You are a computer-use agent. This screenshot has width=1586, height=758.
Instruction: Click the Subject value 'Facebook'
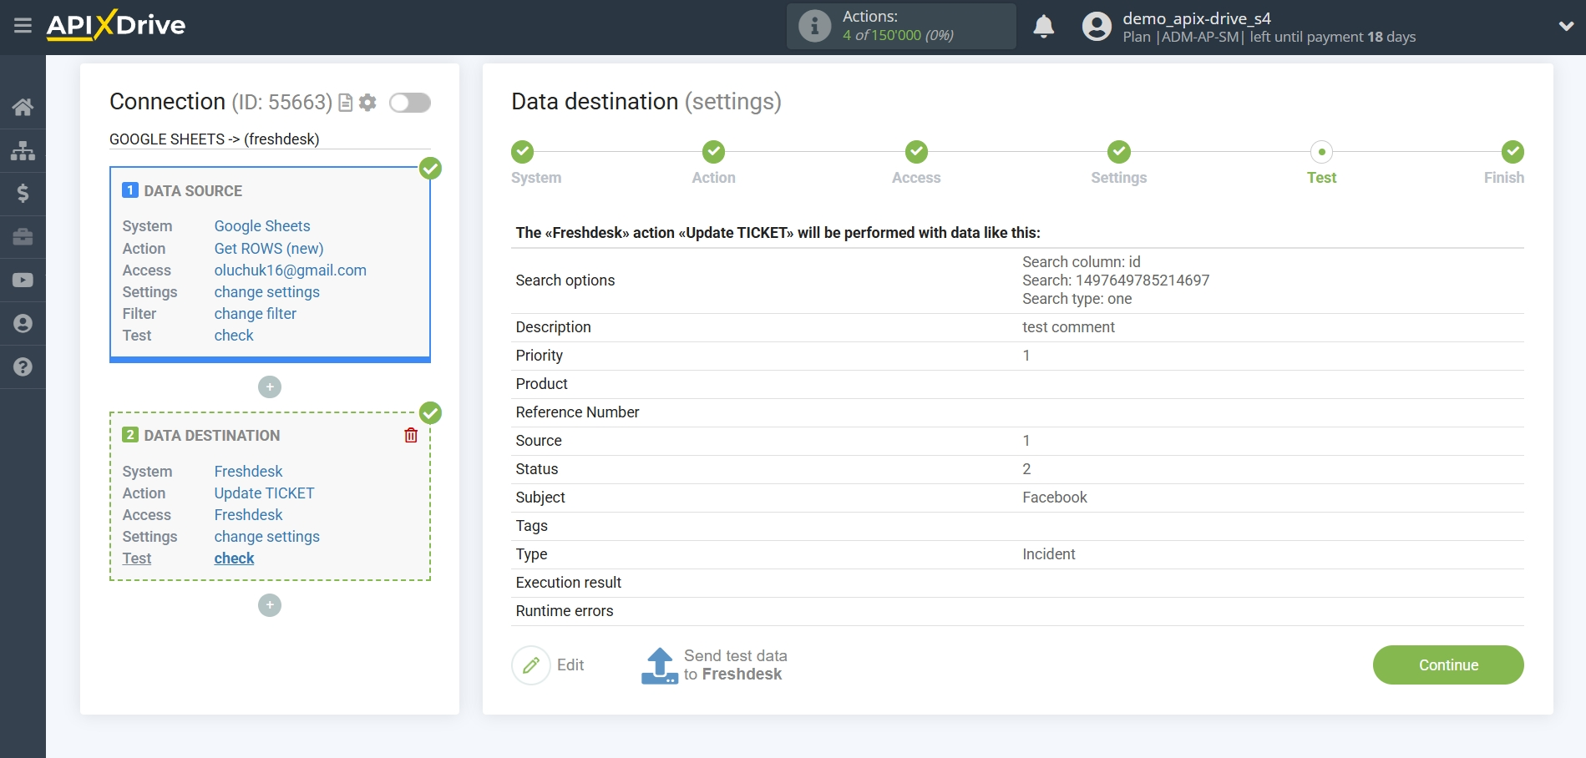(x=1055, y=498)
